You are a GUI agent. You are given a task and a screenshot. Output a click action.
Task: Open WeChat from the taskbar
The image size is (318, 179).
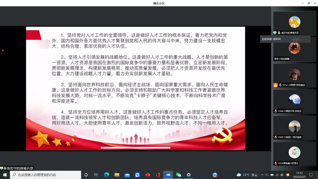coord(179,175)
